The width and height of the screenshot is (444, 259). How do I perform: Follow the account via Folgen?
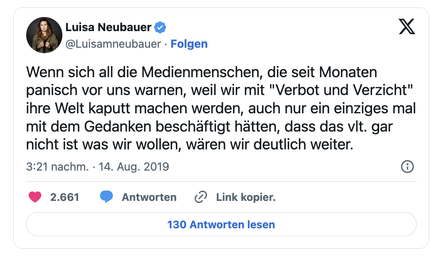189,44
